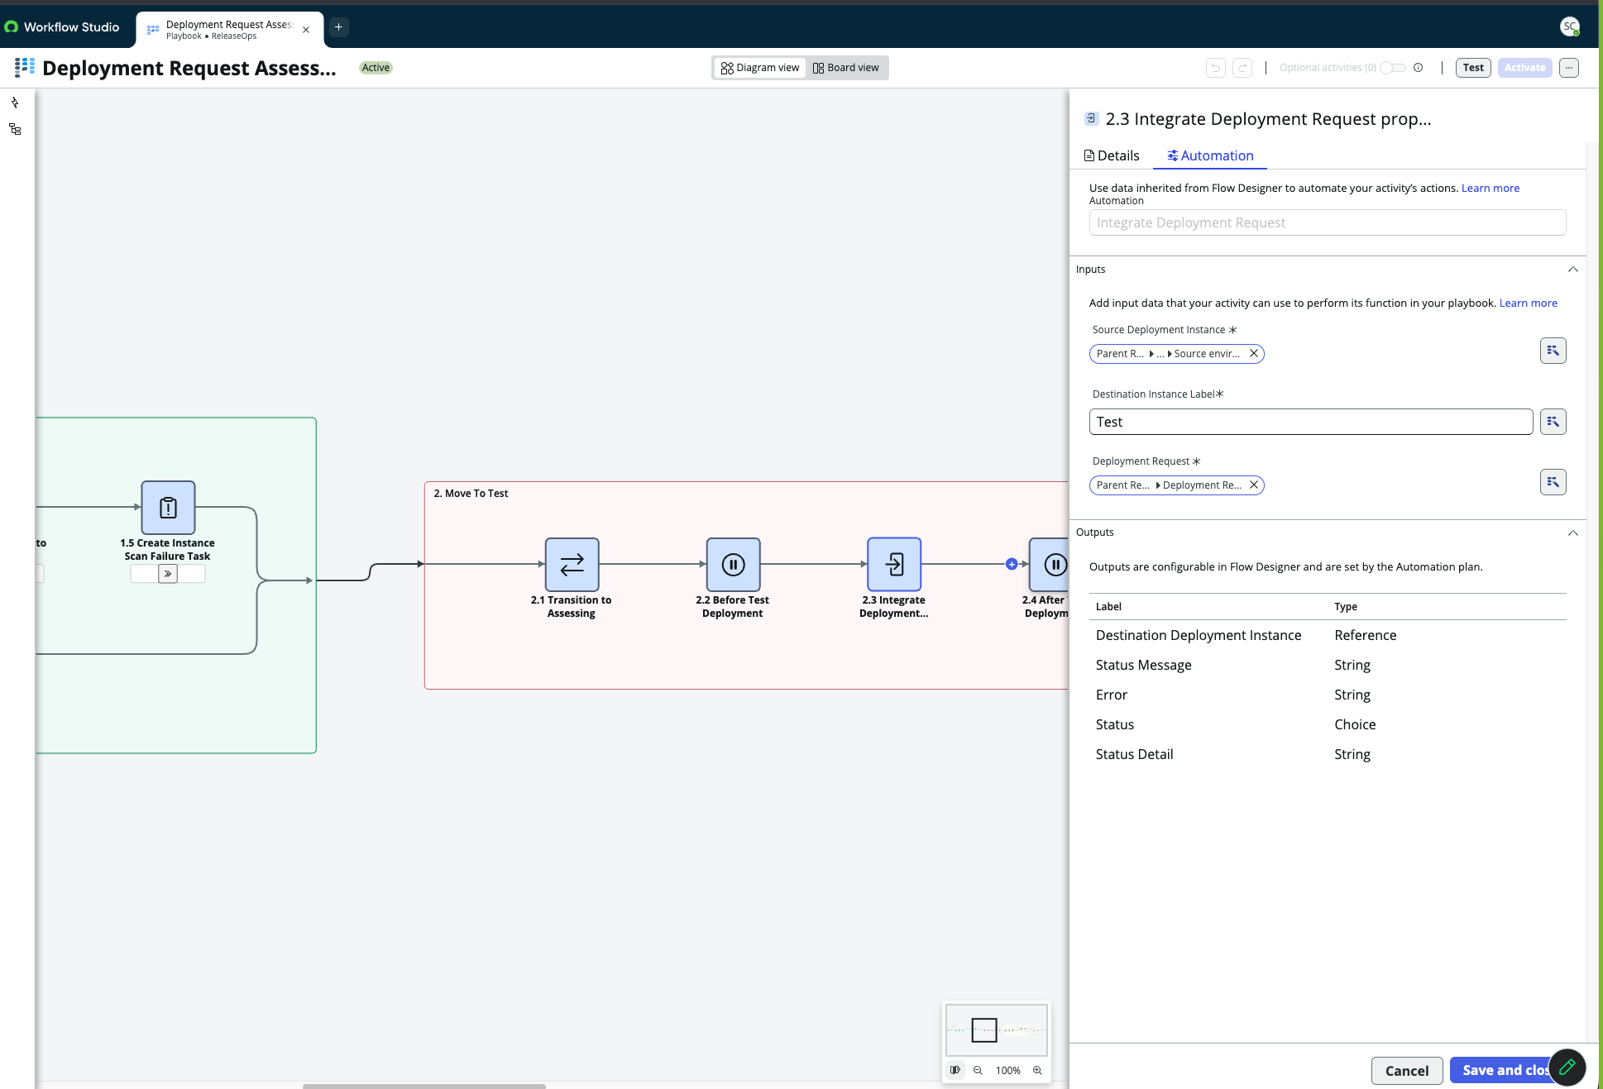Select the 1.5 Create Instance Scan Failure Task node

click(x=168, y=508)
